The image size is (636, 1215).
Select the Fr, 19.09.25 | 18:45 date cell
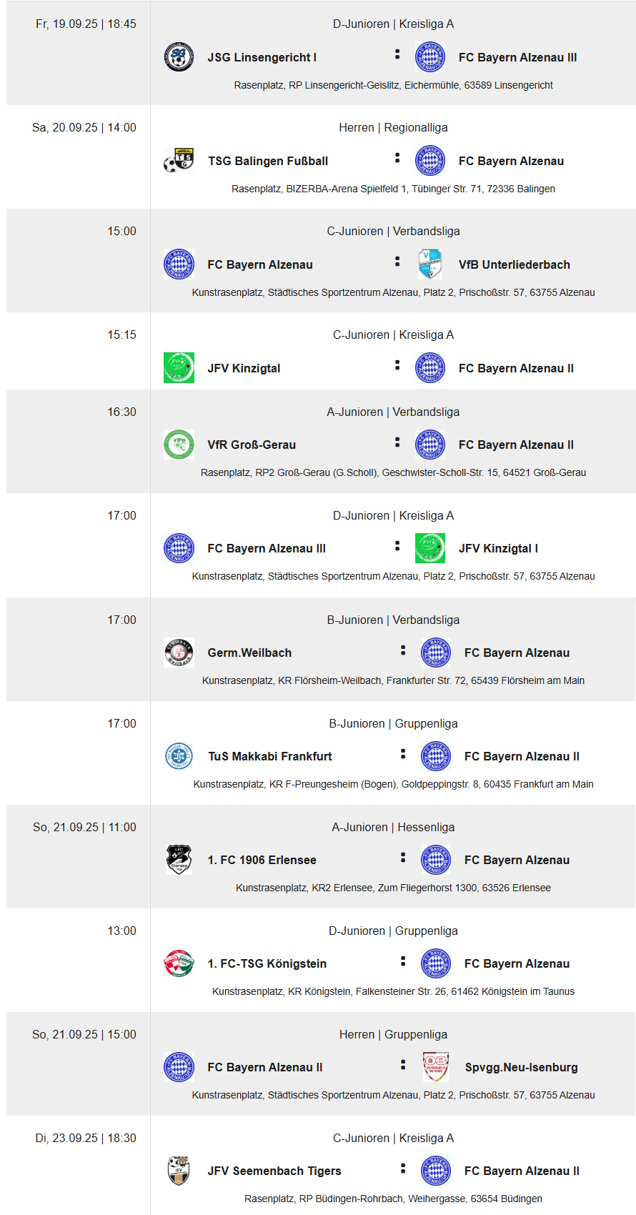click(86, 24)
